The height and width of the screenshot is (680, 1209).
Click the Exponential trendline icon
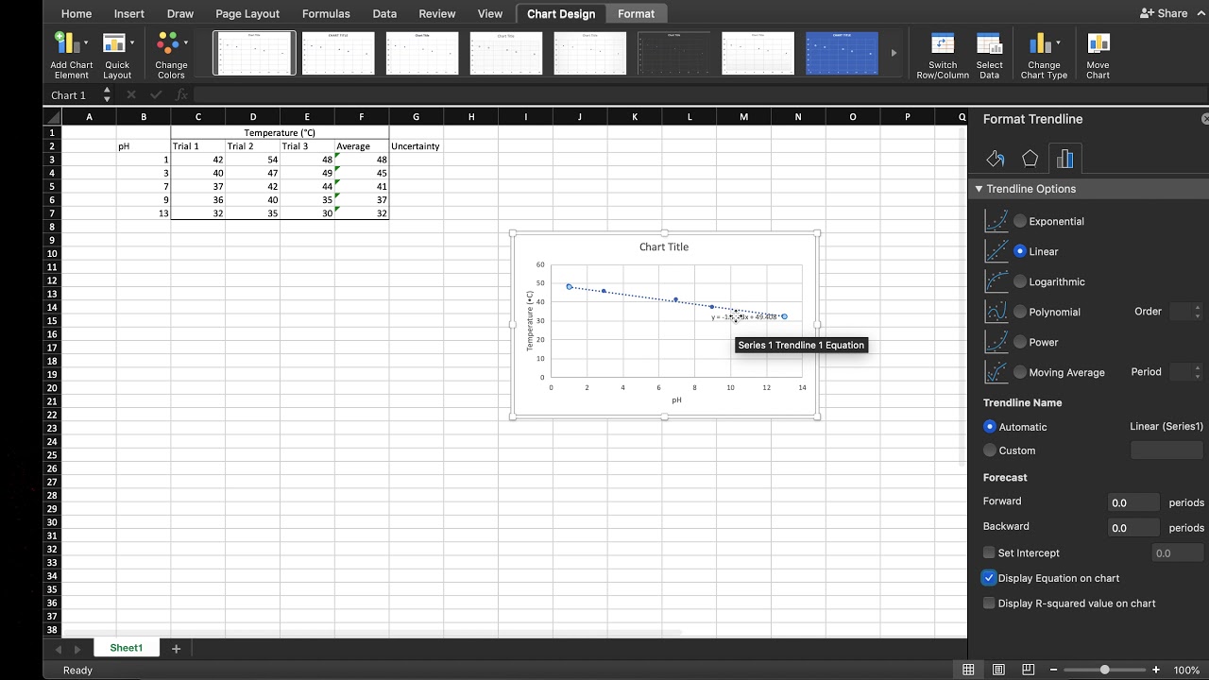996,221
